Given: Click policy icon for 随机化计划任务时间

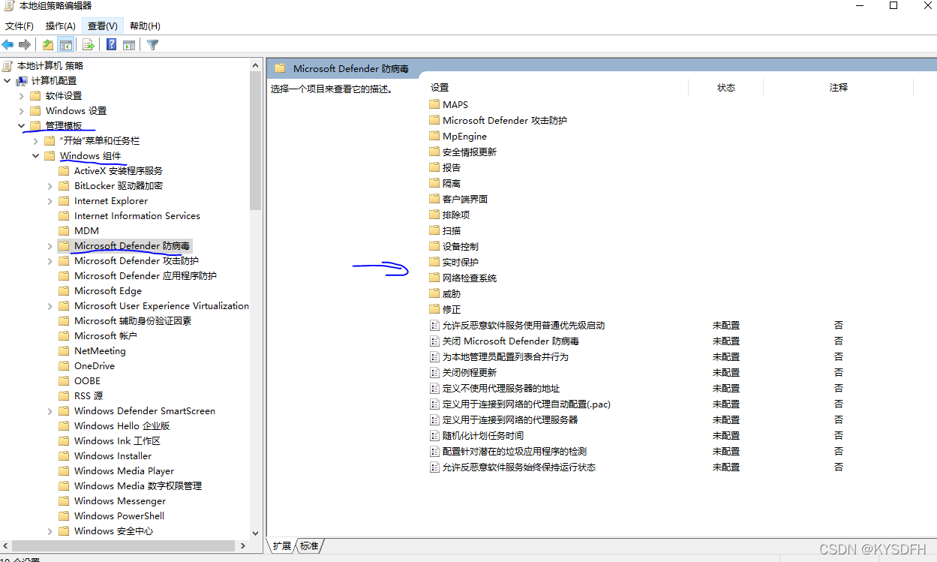Looking at the screenshot, I should pyautogui.click(x=434, y=435).
